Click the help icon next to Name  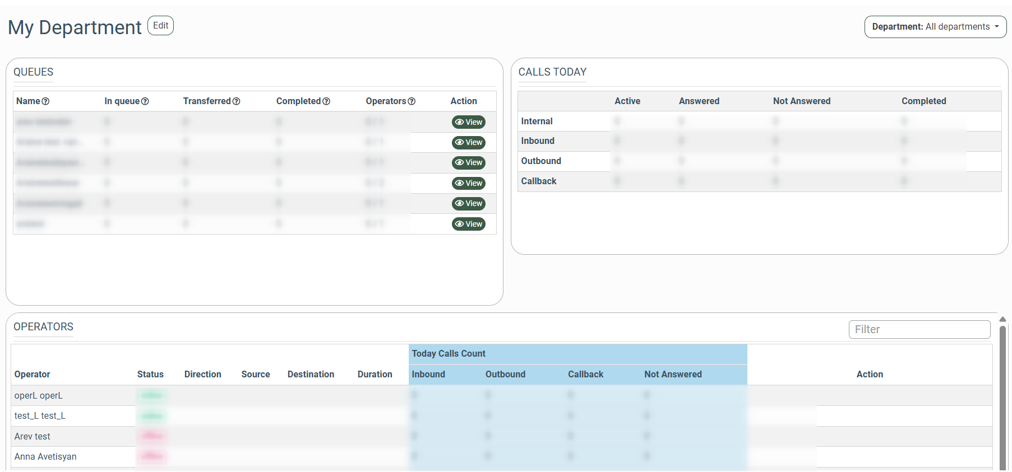coord(45,101)
